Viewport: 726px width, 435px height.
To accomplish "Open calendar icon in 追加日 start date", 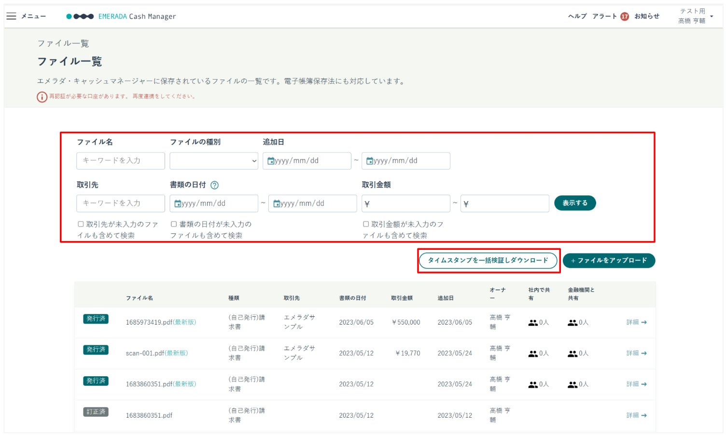I will click(271, 161).
